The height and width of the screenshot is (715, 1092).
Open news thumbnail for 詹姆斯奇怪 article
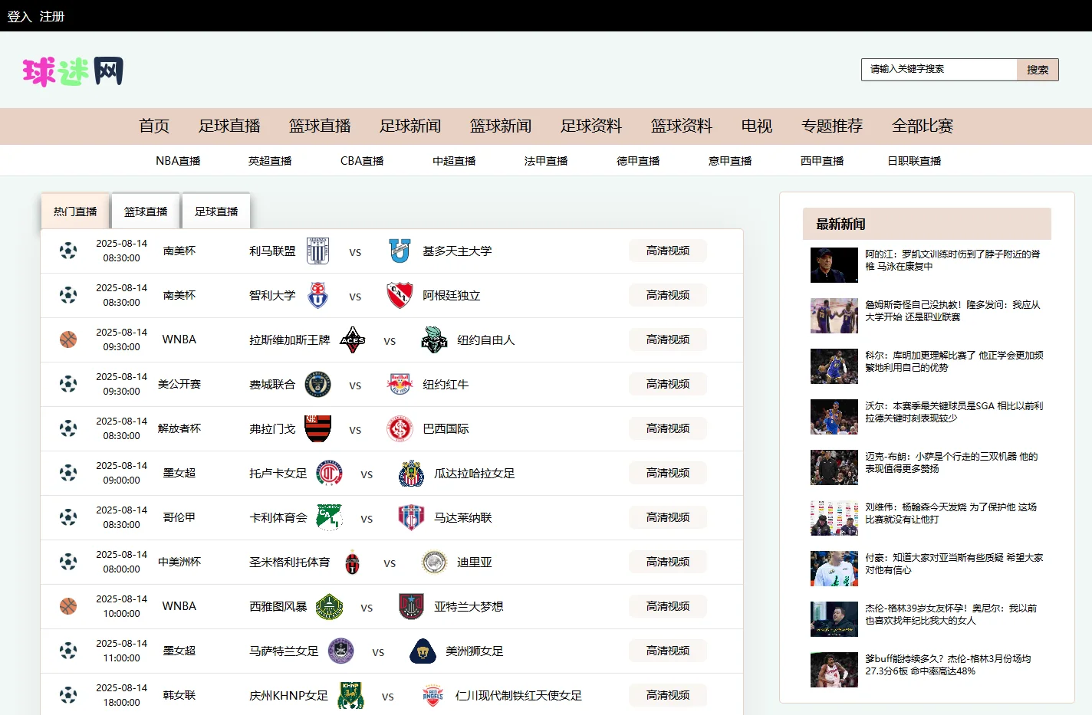pos(834,316)
